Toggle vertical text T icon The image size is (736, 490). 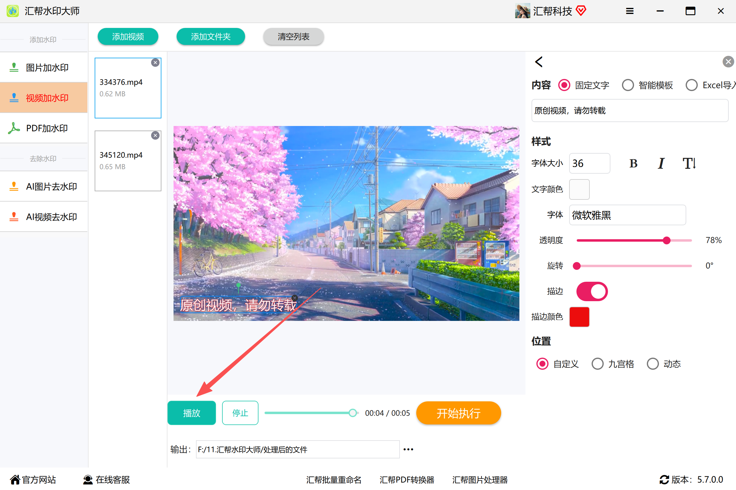click(x=689, y=163)
